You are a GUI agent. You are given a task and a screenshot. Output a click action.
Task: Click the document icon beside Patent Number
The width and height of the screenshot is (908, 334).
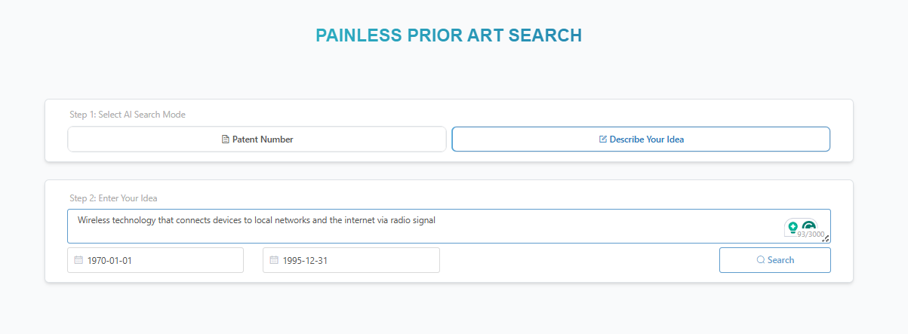(225, 139)
